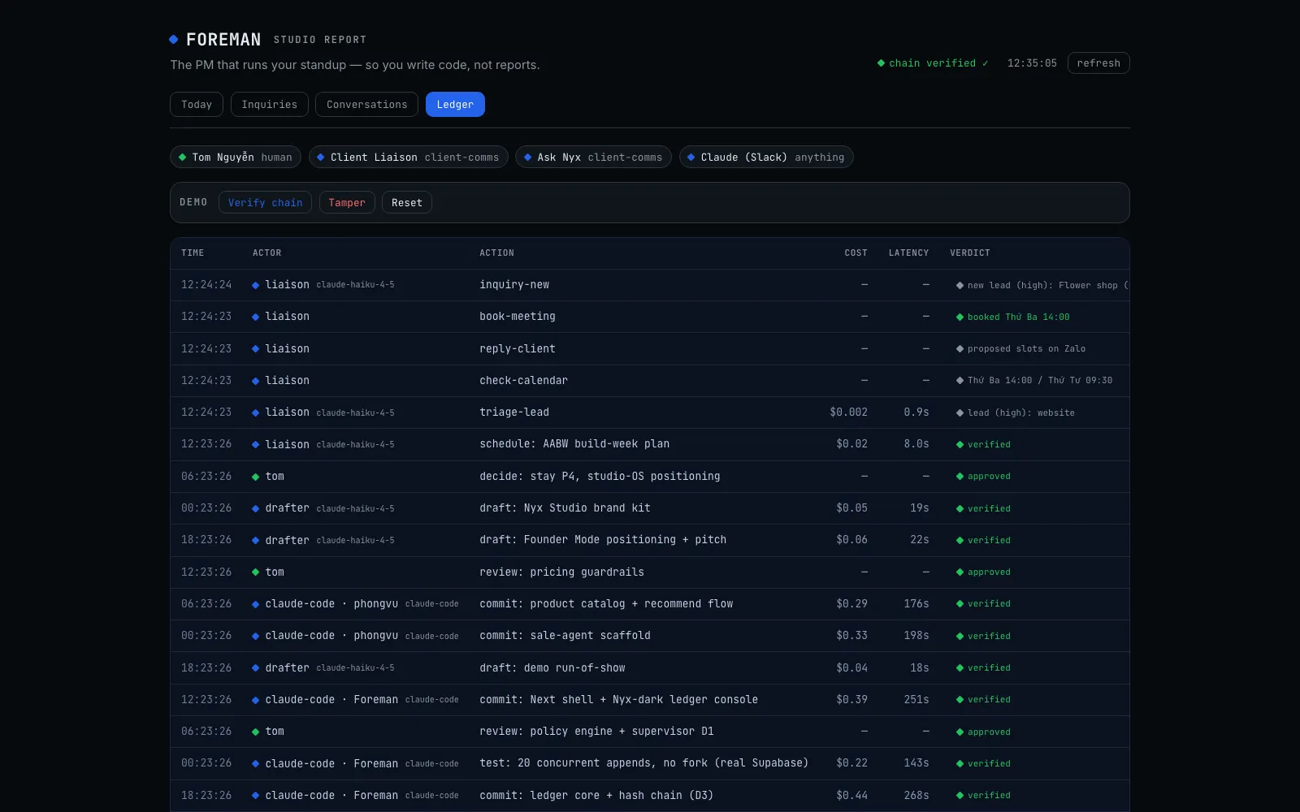
Task: Click the reply-client action cell
Action: (x=518, y=348)
